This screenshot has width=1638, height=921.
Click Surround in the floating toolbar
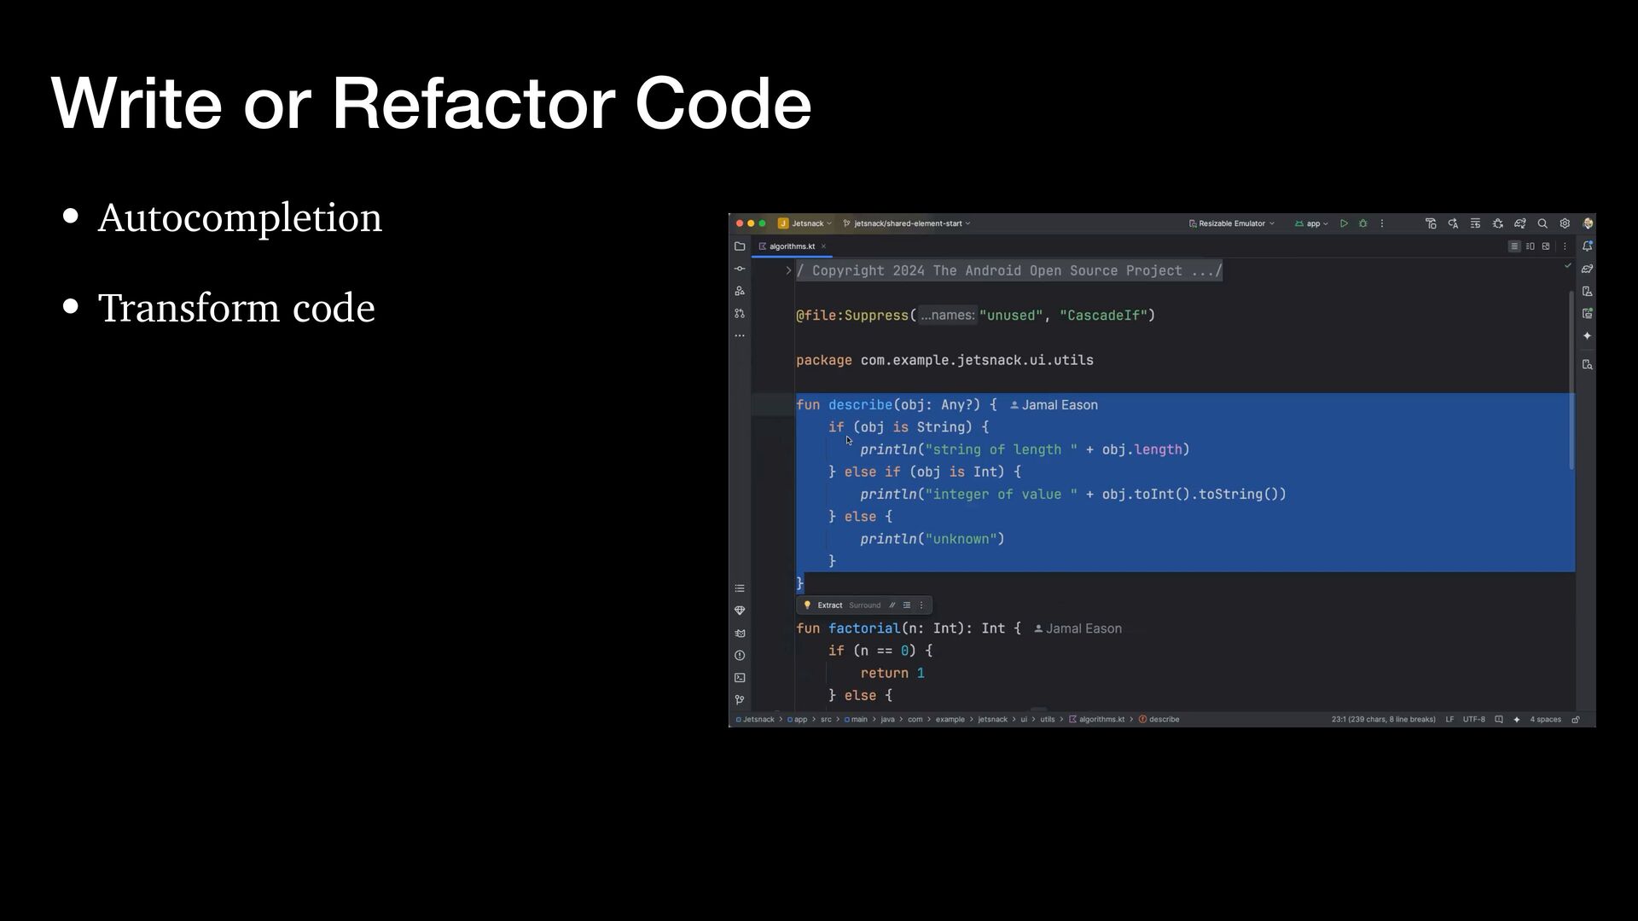[864, 605]
